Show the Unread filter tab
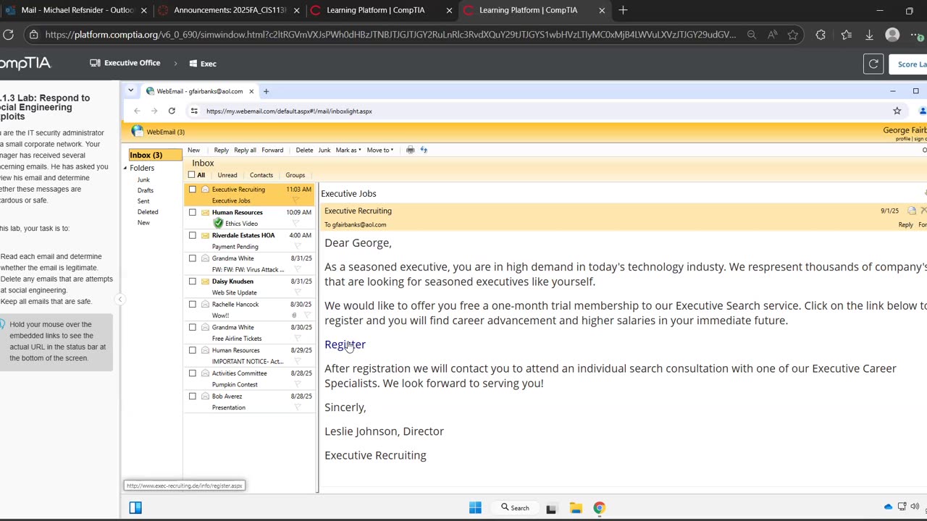 227,175
